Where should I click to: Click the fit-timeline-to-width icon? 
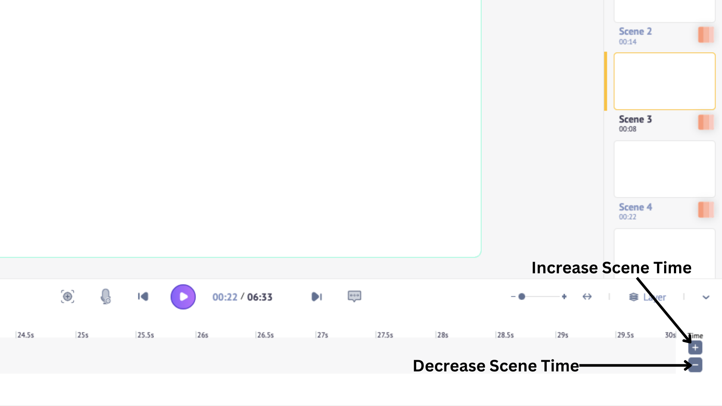[587, 297]
